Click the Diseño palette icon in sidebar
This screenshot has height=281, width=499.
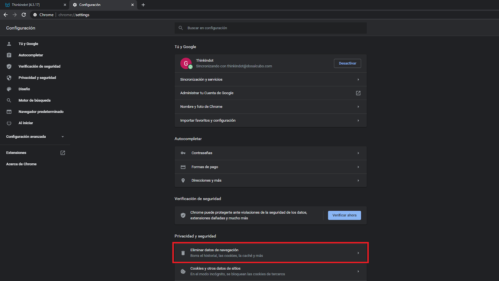[9, 89]
